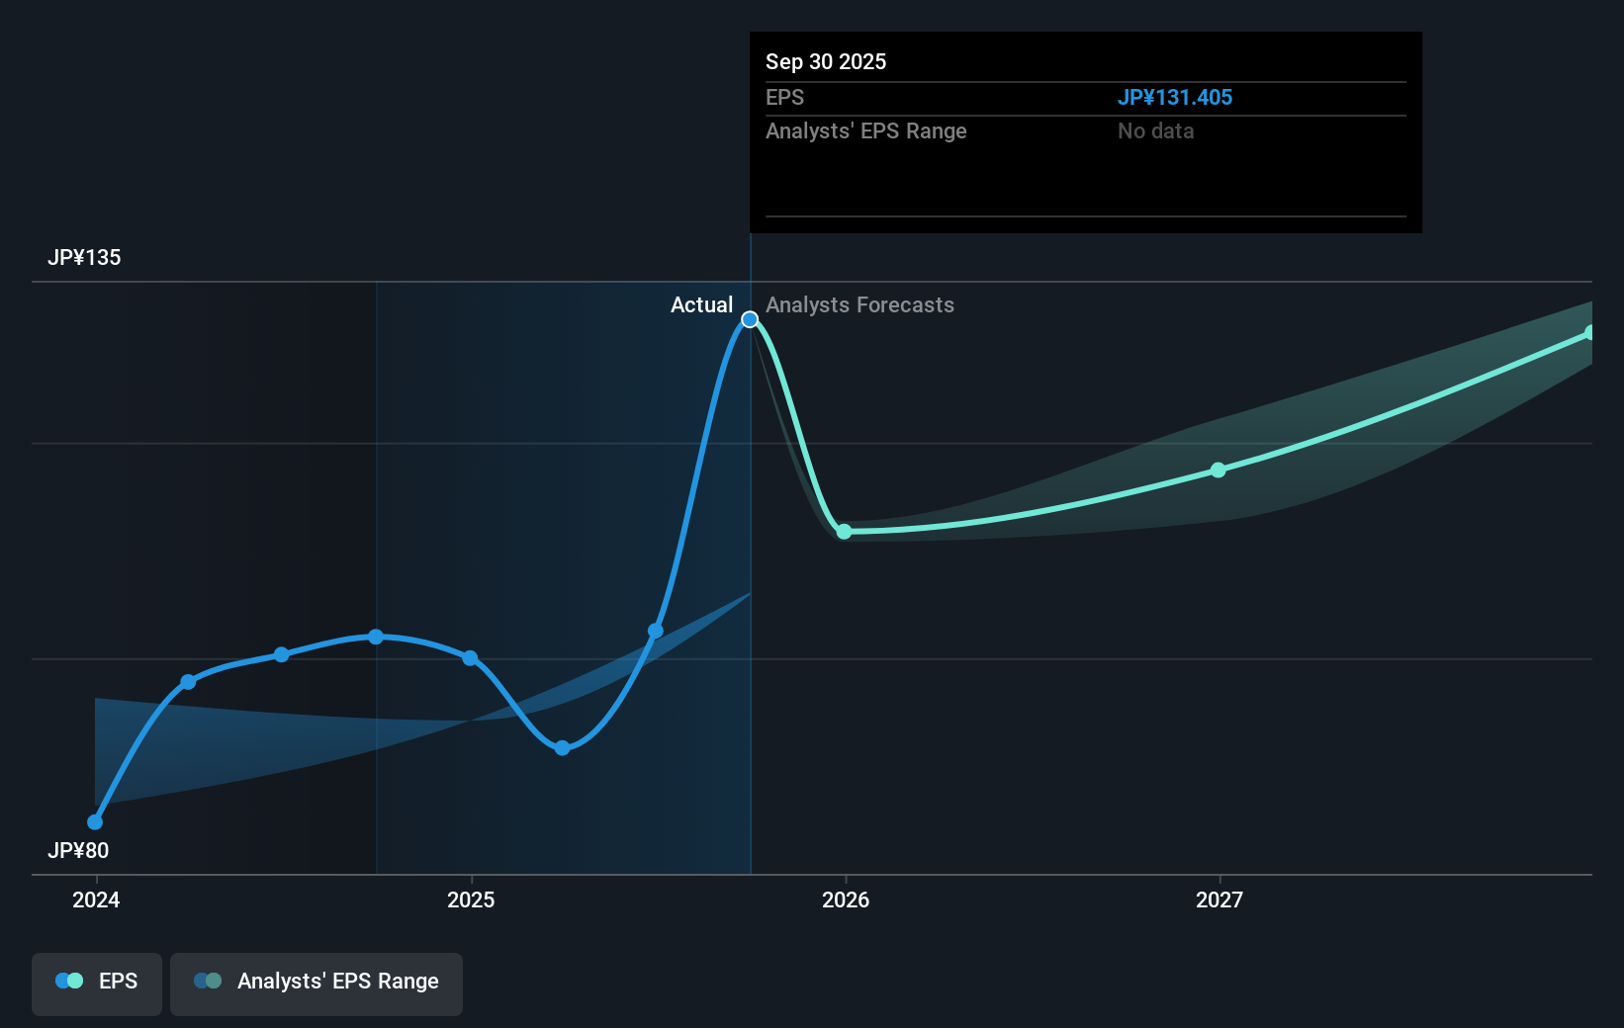This screenshot has height=1028, width=1624.
Task: Click the teal Analysts' EPS Range dot icon
Action: tap(208, 980)
